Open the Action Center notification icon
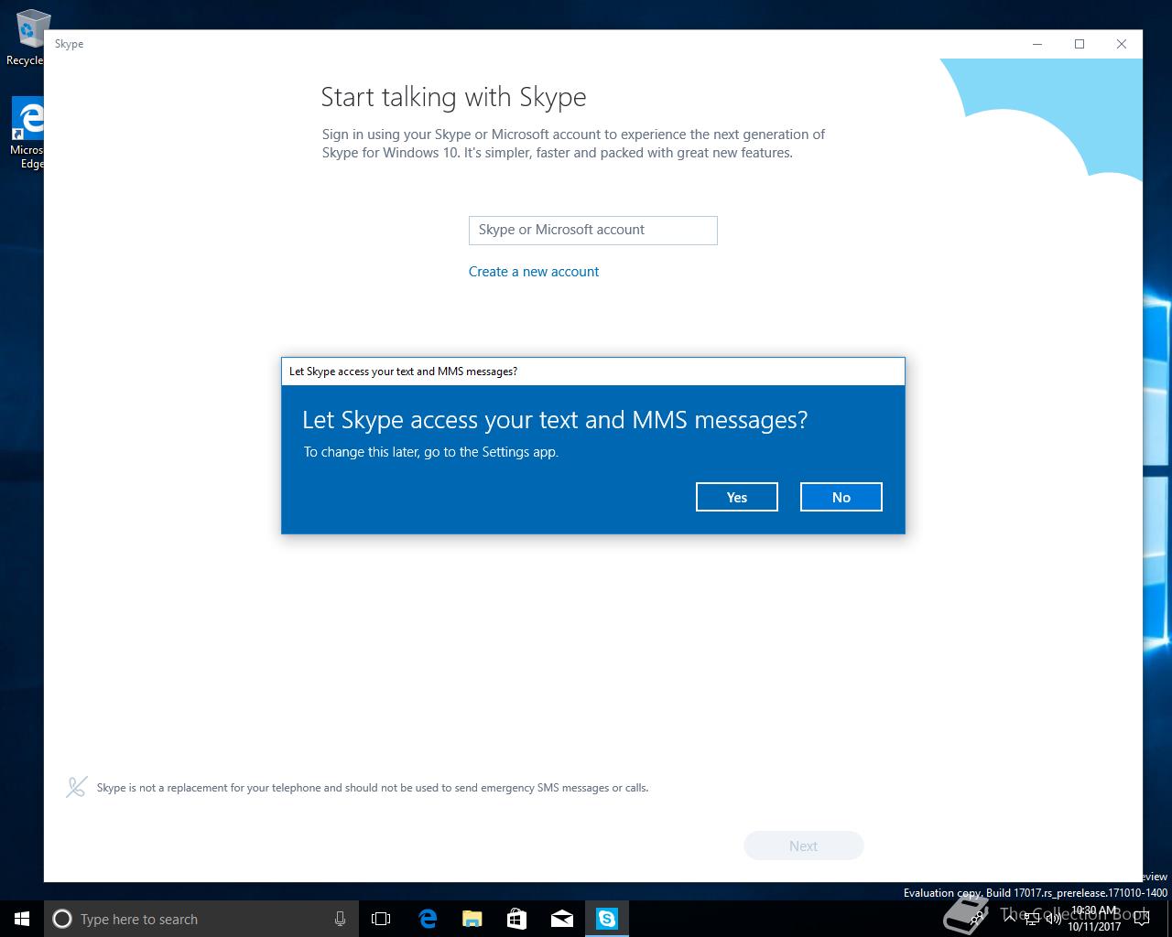1172x937 pixels. [1141, 919]
